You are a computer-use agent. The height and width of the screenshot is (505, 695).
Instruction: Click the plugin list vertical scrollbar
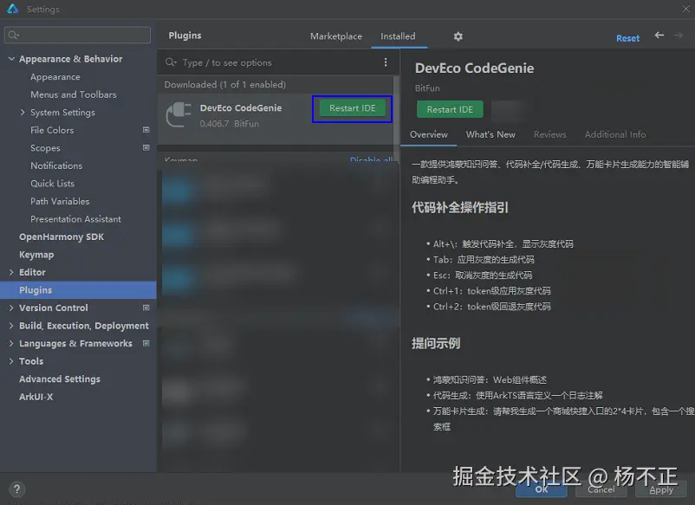396,120
